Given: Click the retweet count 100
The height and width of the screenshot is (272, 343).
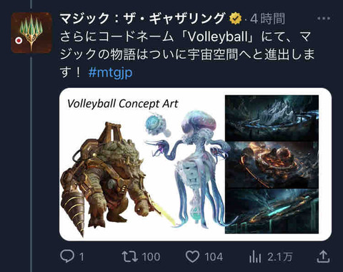Looking at the screenshot, I should [151, 257].
